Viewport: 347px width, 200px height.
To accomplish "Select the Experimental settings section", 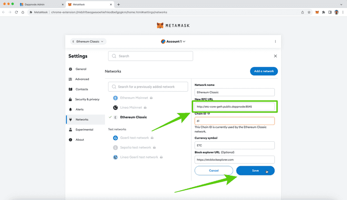I will (84, 130).
